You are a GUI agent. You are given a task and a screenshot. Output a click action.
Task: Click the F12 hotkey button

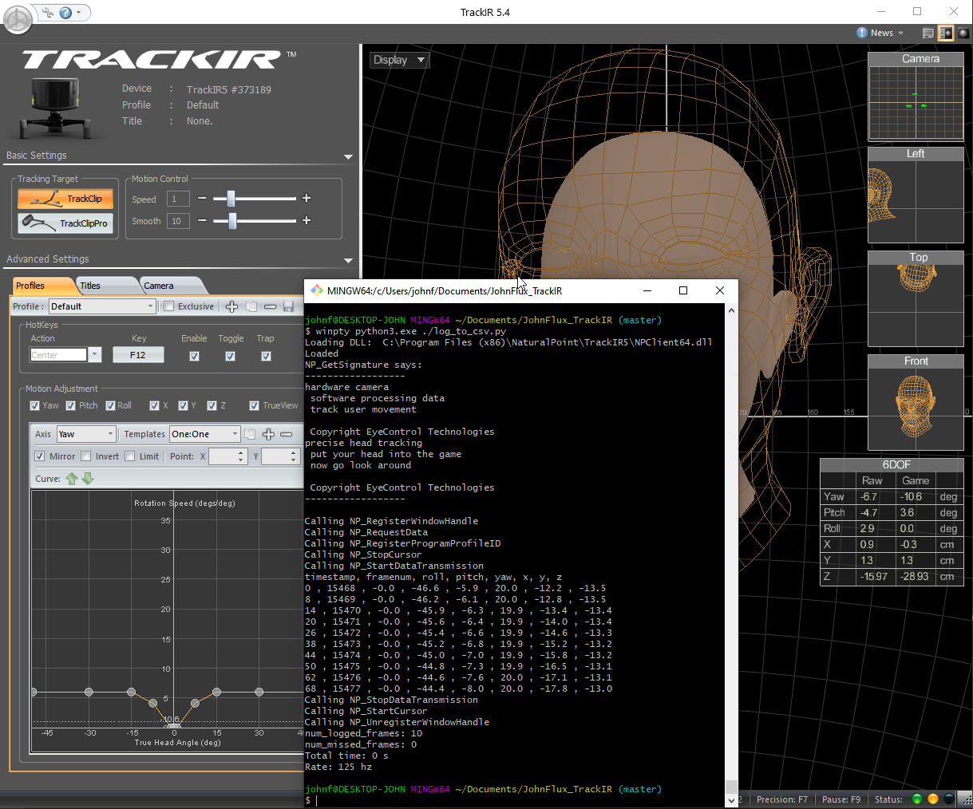[x=138, y=355]
